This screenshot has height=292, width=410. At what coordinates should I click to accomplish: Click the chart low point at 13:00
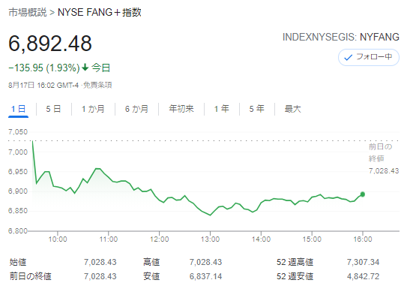click(x=210, y=215)
